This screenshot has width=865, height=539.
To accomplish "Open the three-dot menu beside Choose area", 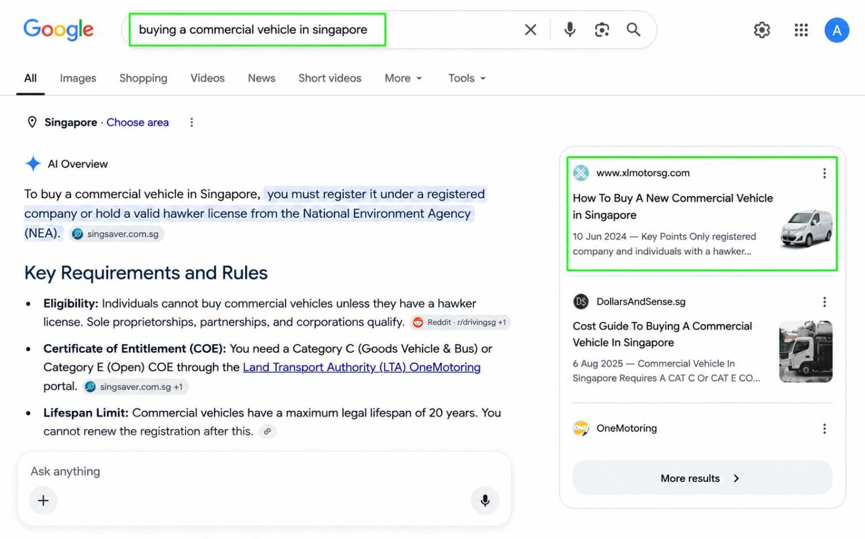I will pyautogui.click(x=191, y=122).
